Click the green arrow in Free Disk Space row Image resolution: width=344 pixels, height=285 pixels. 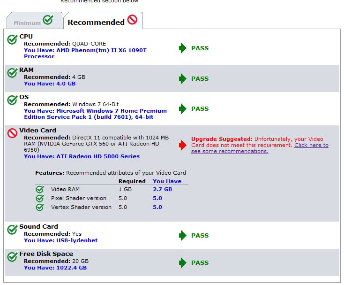[x=182, y=262]
